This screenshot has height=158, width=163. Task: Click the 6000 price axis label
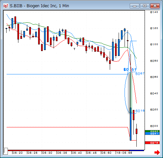pyautogui.click(x=154, y=126)
